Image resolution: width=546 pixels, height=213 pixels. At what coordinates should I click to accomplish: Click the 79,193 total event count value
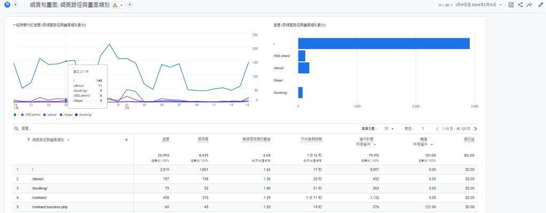373,155
